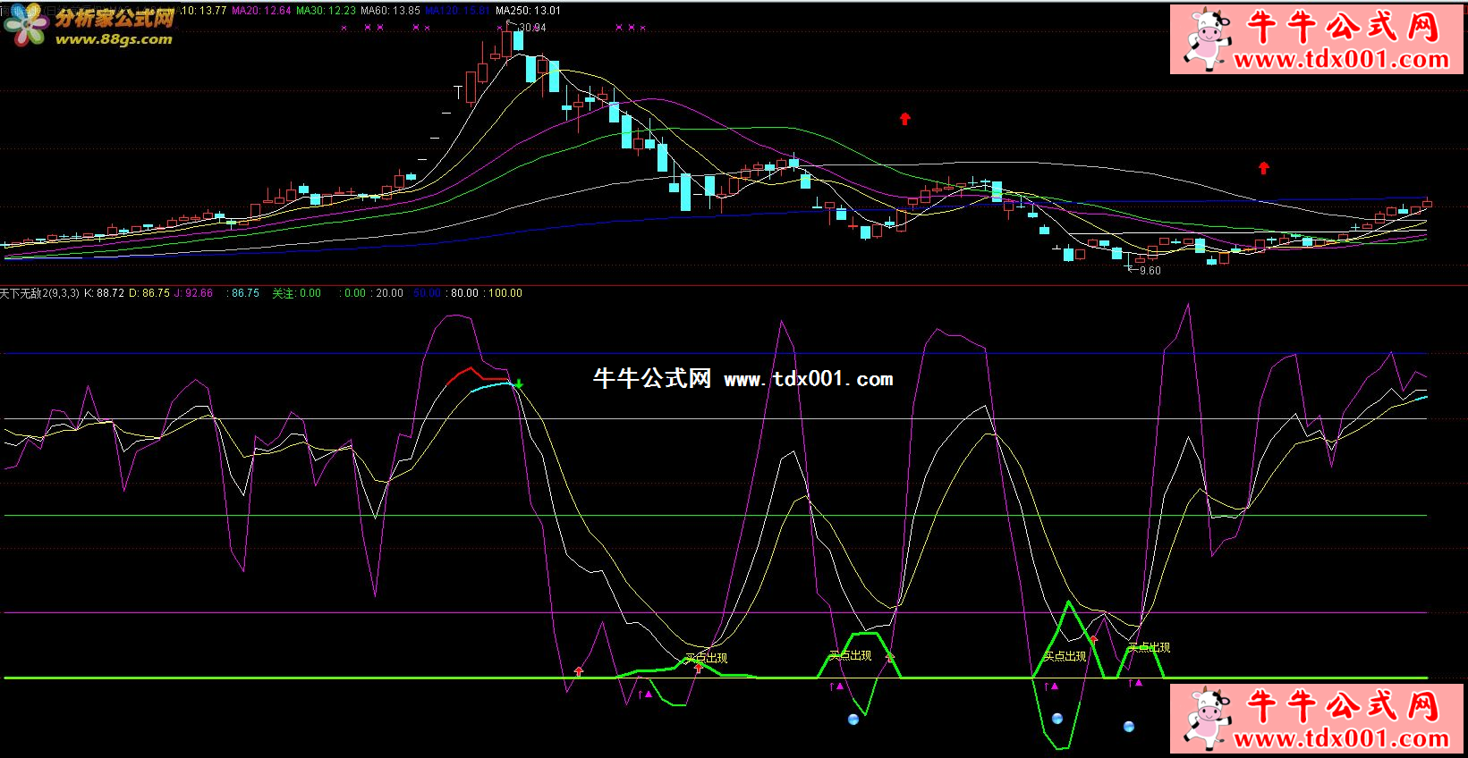Screen dimensions: 1468x758
Task: Click the cow mascot in bottom-right banner
Action: coord(1206,718)
